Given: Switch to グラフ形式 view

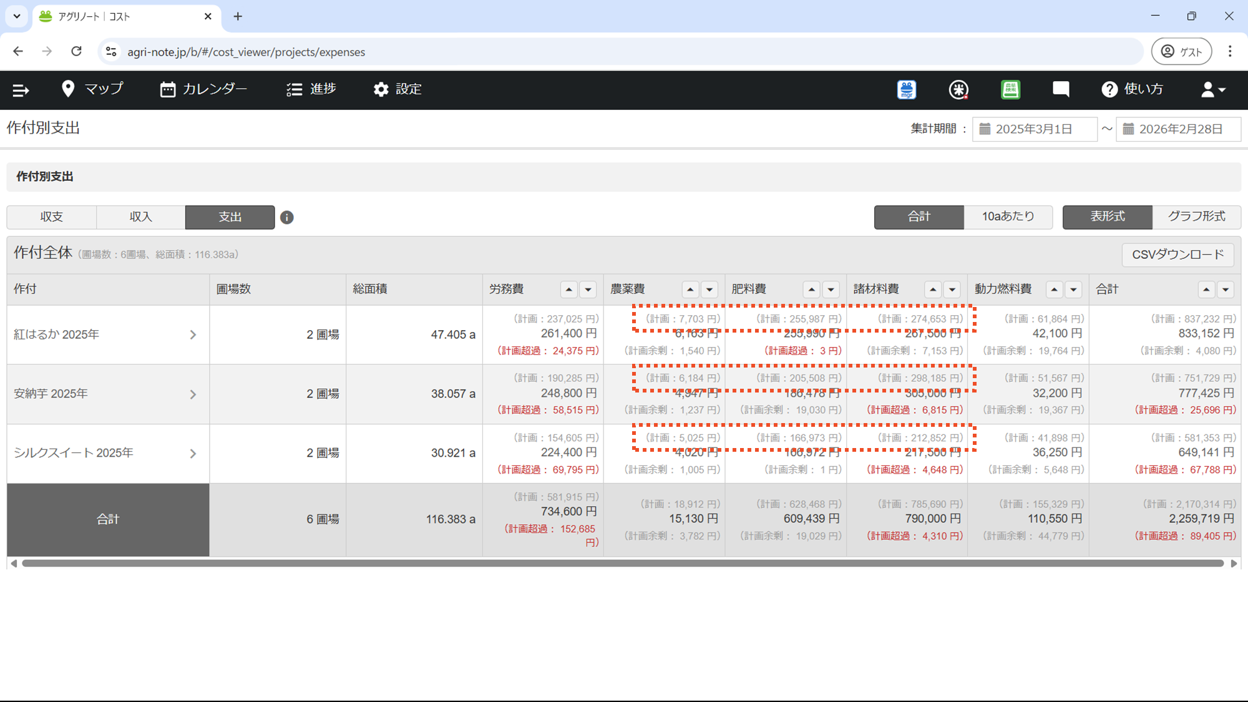Looking at the screenshot, I should pos(1196,217).
